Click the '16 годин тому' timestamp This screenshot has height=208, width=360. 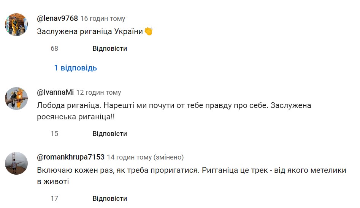click(x=103, y=19)
